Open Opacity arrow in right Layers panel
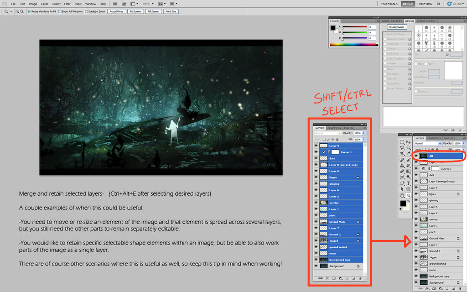 coord(464,143)
